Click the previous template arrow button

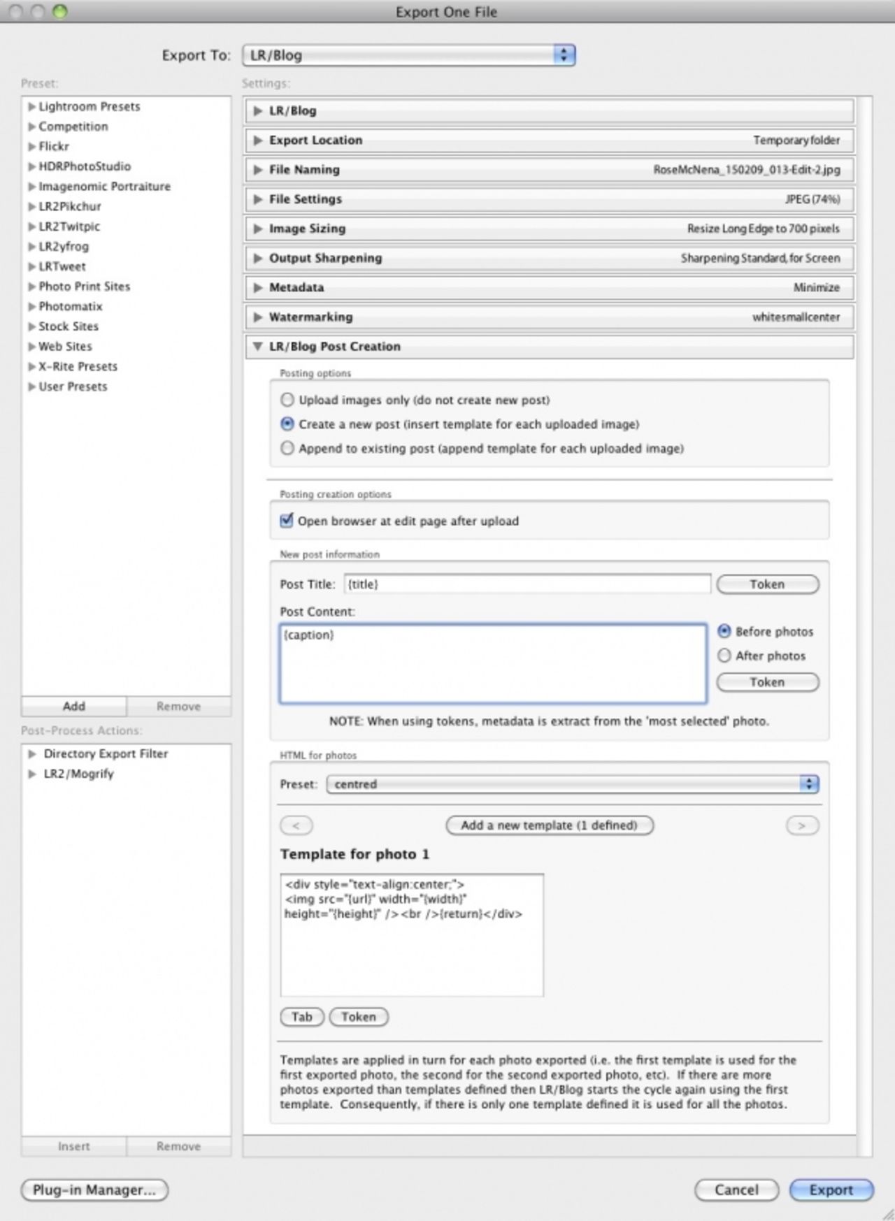(296, 825)
